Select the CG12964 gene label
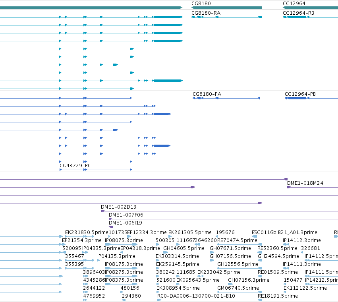The height and width of the screenshot is (302, 338). point(294,4)
